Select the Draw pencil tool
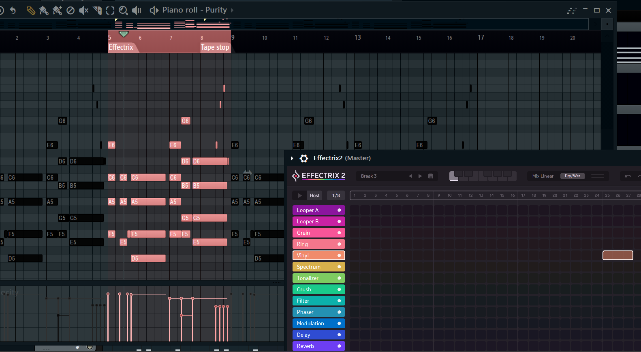This screenshot has width=641, height=352. (31, 10)
